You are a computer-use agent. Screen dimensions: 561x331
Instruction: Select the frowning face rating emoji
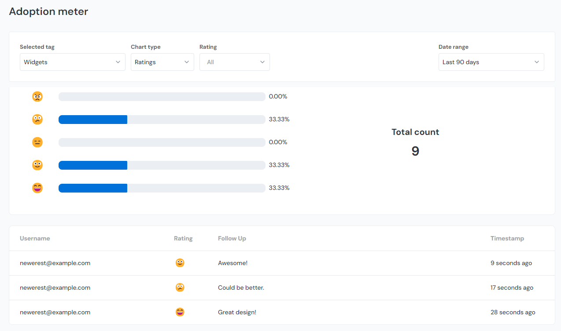pyautogui.click(x=37, y=119)
